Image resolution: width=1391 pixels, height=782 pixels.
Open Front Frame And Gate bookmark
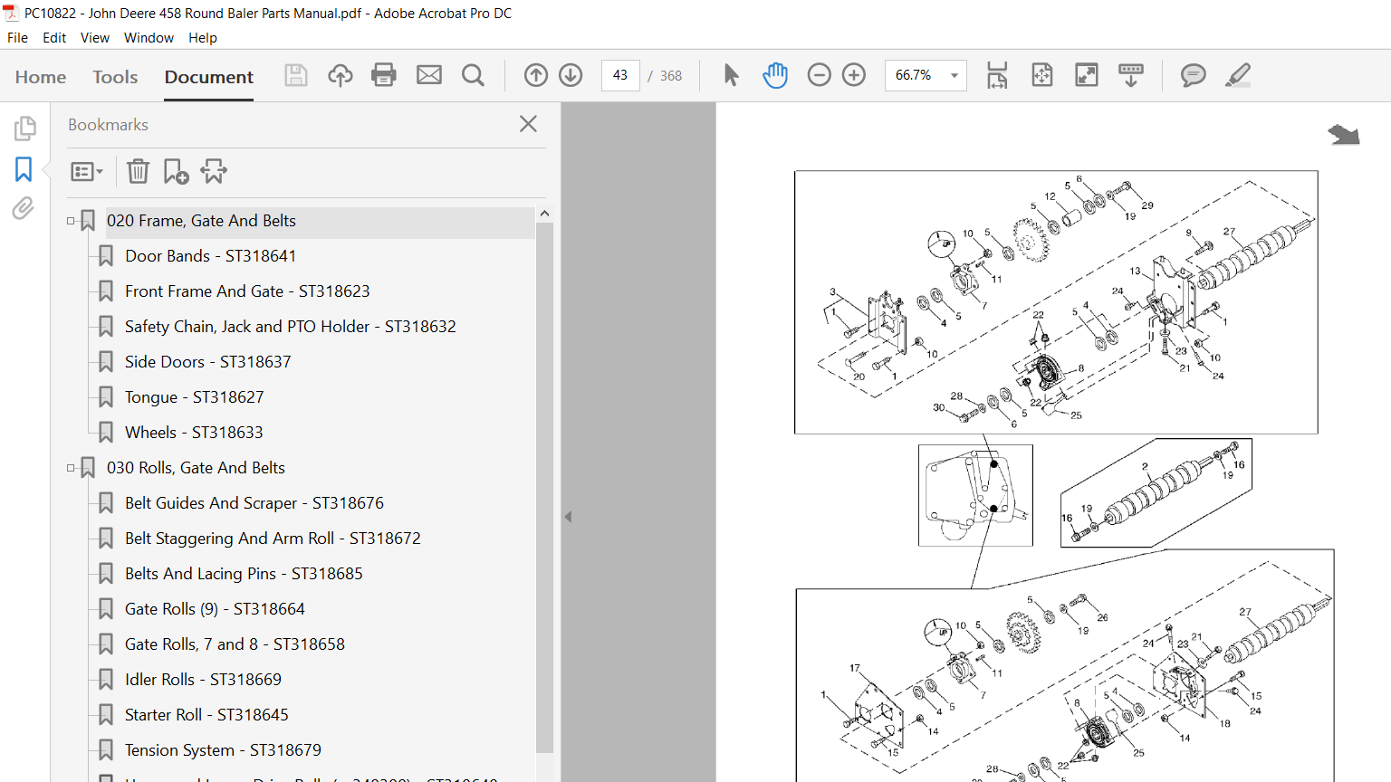247,291
